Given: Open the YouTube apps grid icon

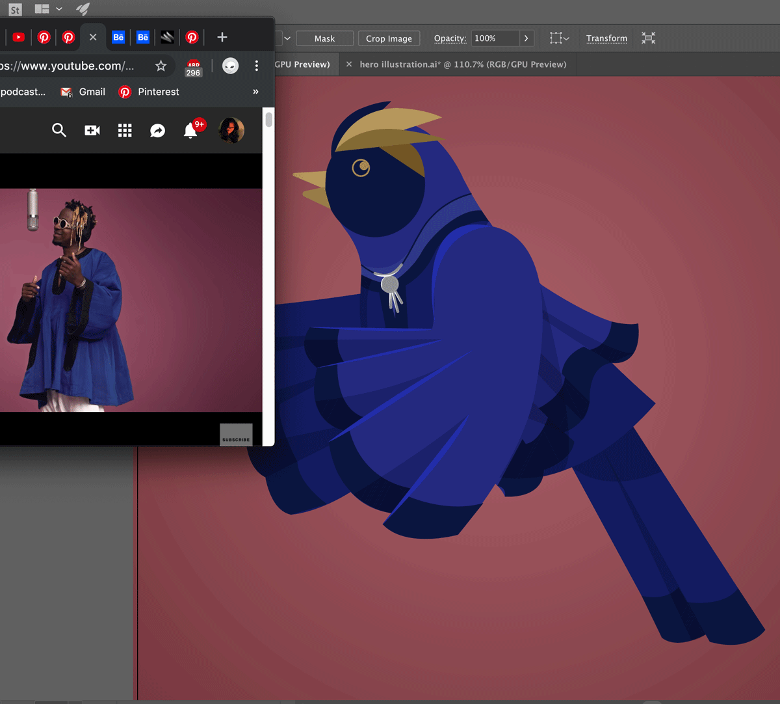Looking at the screenshot, I should [x=125, y=131].
